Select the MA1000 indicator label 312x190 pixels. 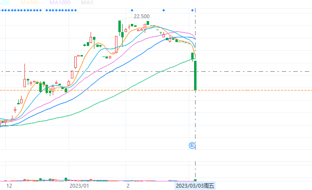[x=60, y=2]
